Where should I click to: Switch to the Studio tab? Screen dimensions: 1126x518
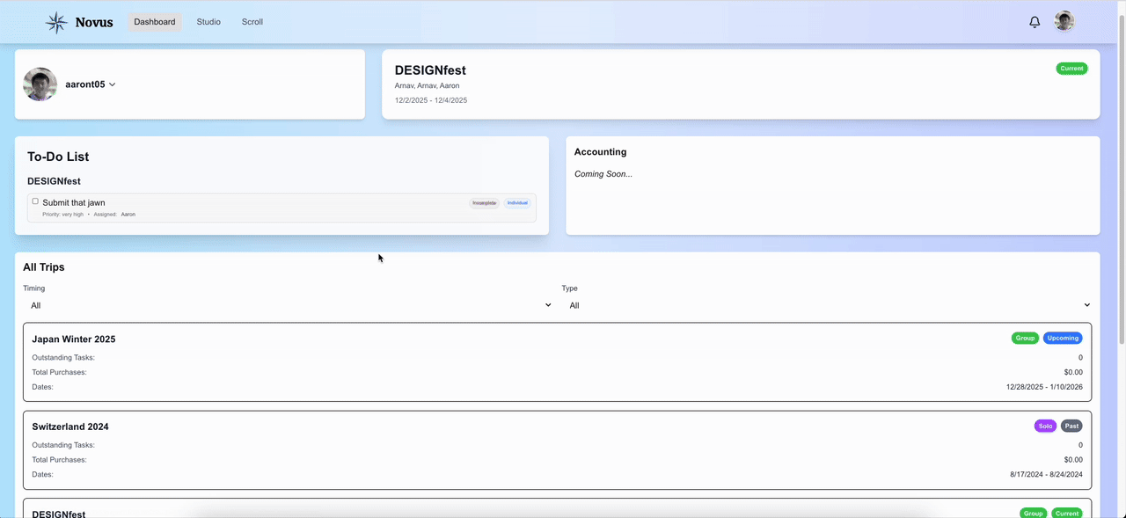[x=208, y=21]
